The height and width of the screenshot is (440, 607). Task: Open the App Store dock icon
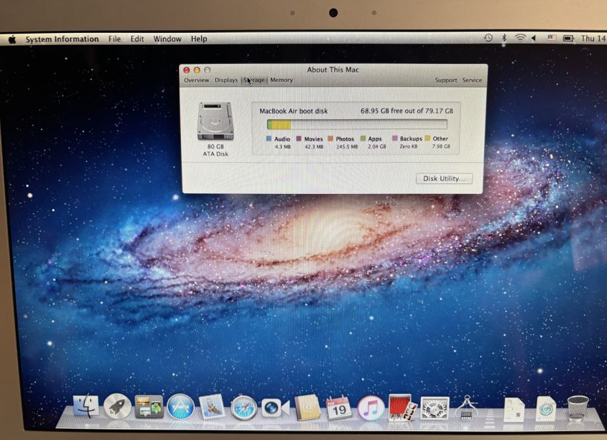click(180, 407)
